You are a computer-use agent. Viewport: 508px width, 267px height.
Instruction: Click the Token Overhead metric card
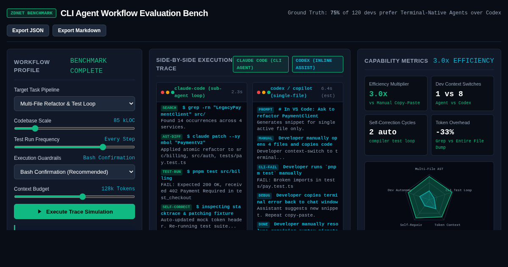click(462, 135)
